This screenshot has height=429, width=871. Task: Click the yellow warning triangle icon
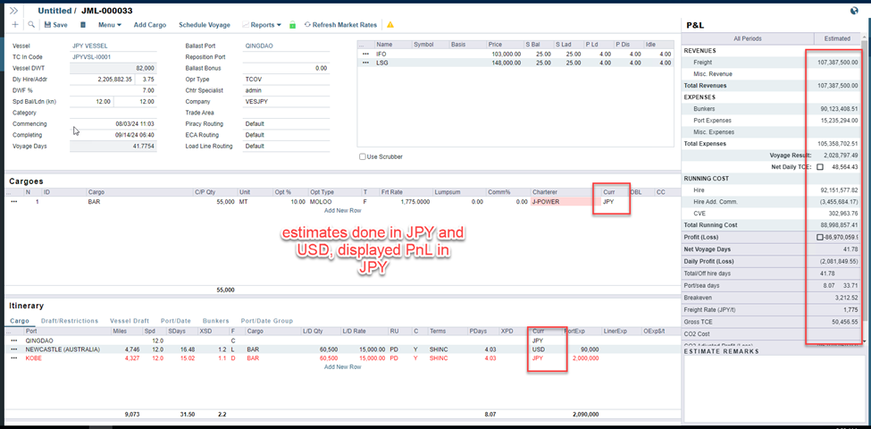point(390,25)
